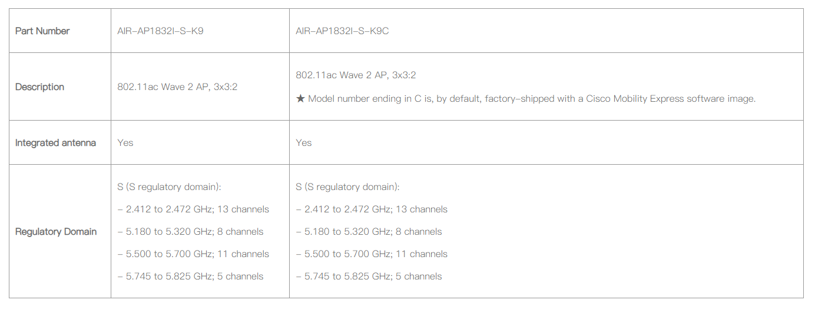The height and width of the screenshot is (313, 815).
Task: Click second column 5.745 to 5.825 GHz line
Action: [369, 277]
